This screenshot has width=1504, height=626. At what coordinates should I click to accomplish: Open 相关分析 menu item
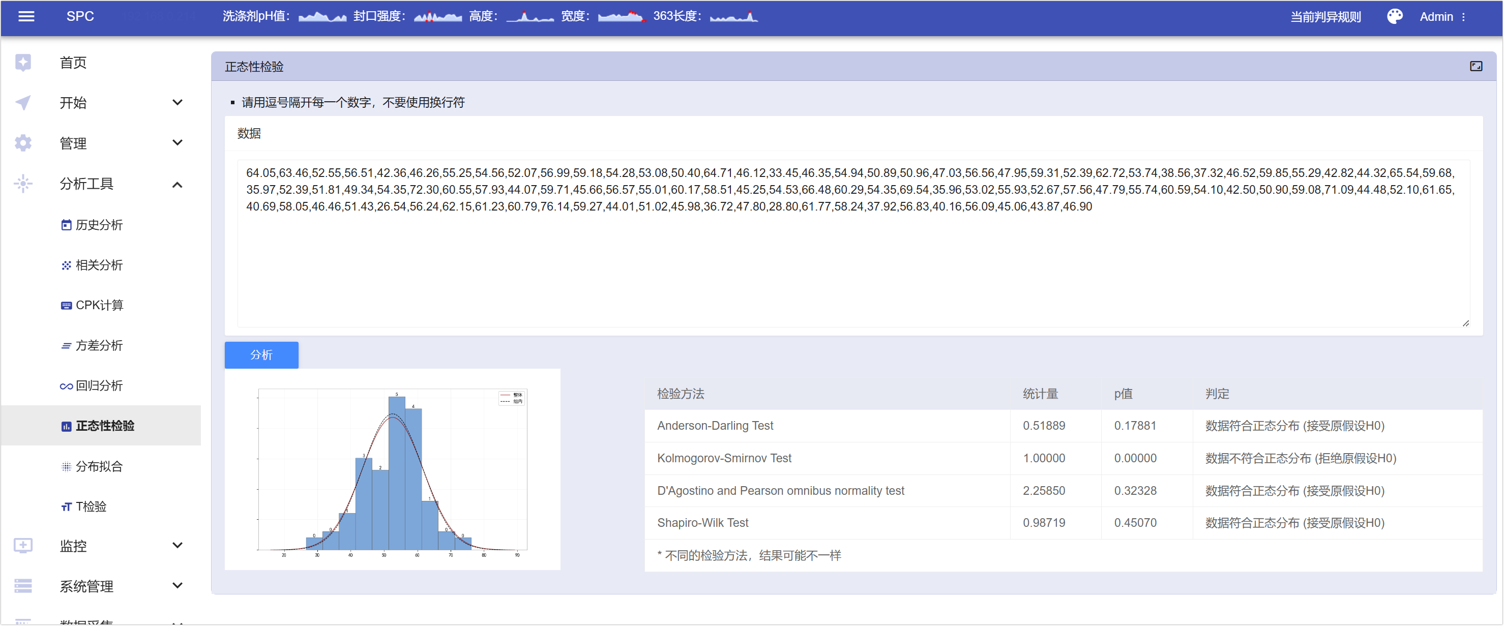[x=100, y=265]
